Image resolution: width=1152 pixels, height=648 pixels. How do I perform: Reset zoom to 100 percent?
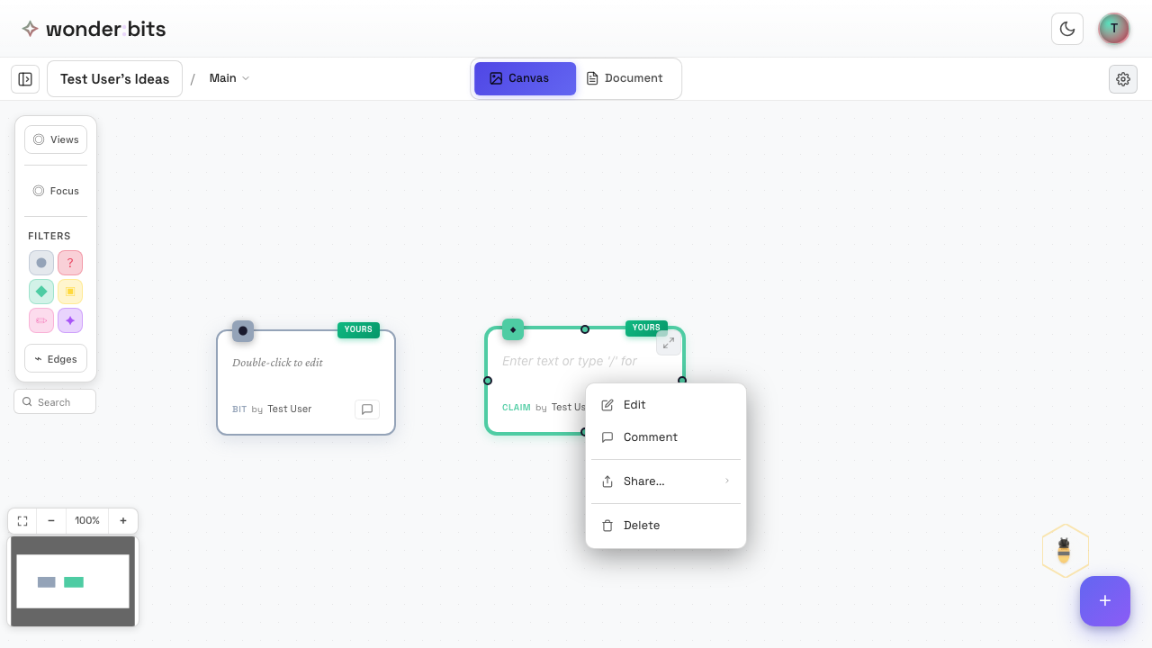86,520
